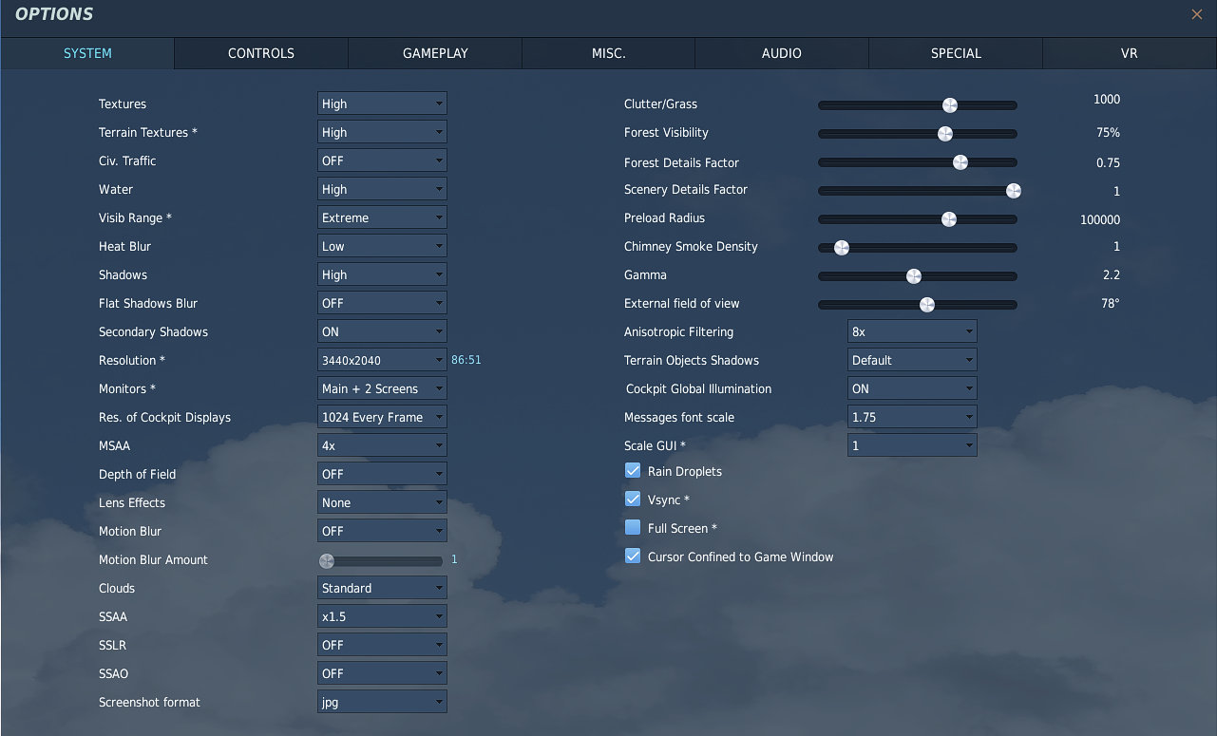This screenshot has height=736, width=1217.
Task: Click the Gamma slider handle
Action: (913, 276)
